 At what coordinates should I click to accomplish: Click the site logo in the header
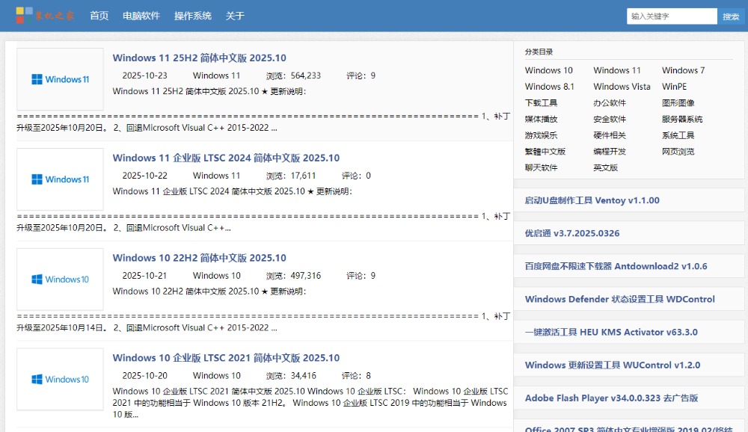[x=45, y=15]
